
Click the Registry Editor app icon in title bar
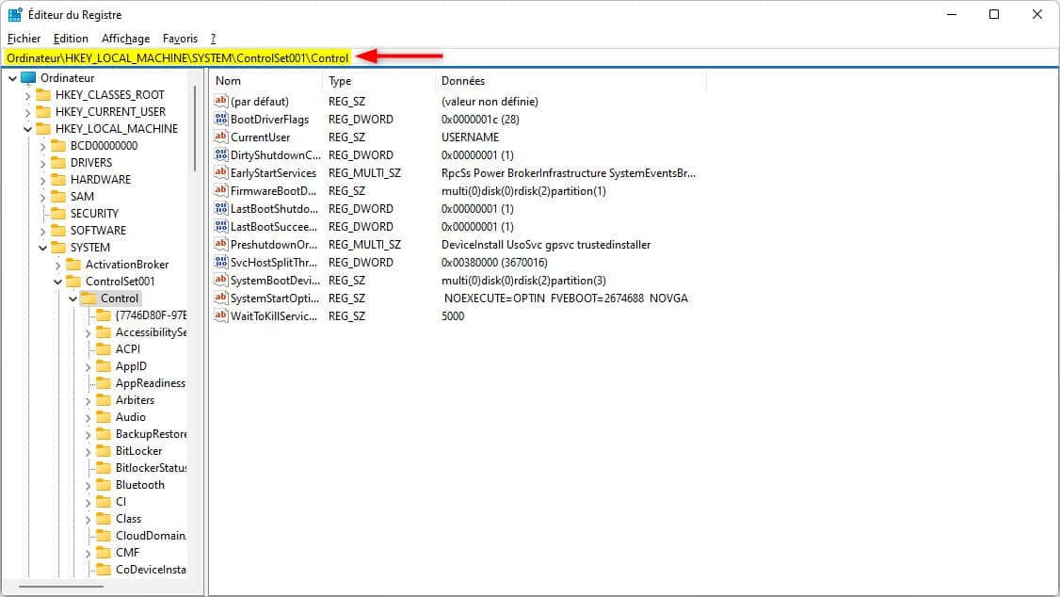point(15,14)
